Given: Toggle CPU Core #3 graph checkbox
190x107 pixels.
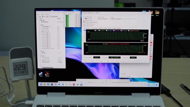Looking at the screenshot, I should coord(114,31).
